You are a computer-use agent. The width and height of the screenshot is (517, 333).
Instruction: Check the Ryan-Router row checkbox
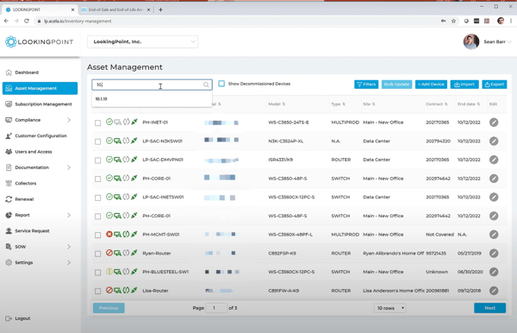[98, 254]
